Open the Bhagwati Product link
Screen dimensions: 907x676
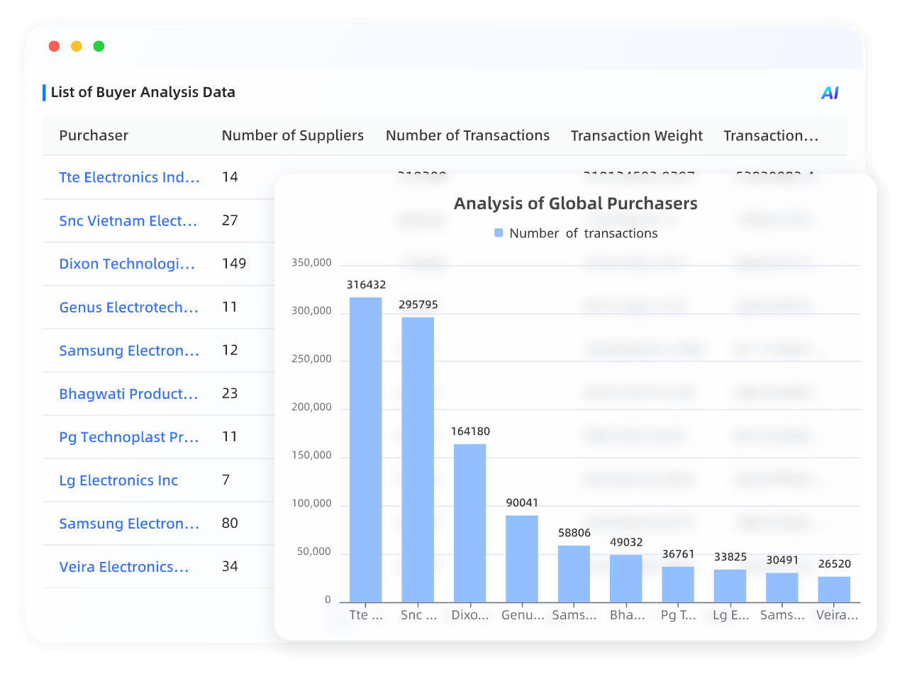tap(128, 393)
